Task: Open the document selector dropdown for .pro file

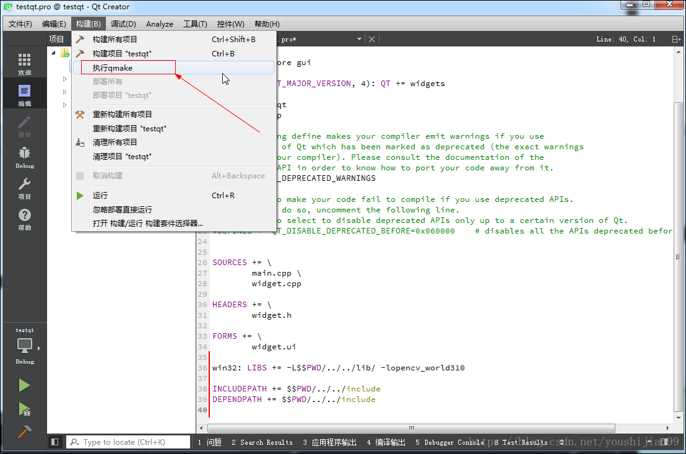Action: (x=359, y=39)
